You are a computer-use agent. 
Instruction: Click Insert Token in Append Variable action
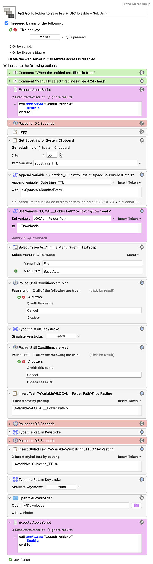[129, 182]
